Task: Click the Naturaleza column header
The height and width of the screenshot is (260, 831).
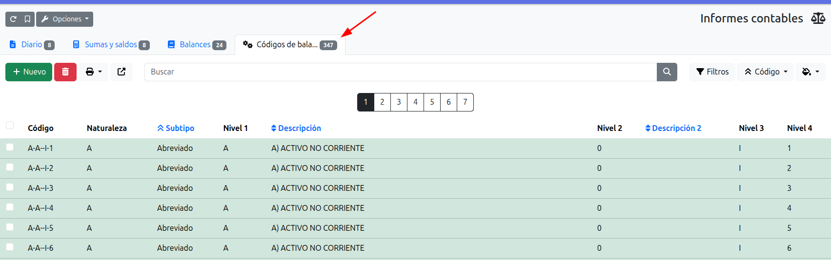Action: [107, 128]
